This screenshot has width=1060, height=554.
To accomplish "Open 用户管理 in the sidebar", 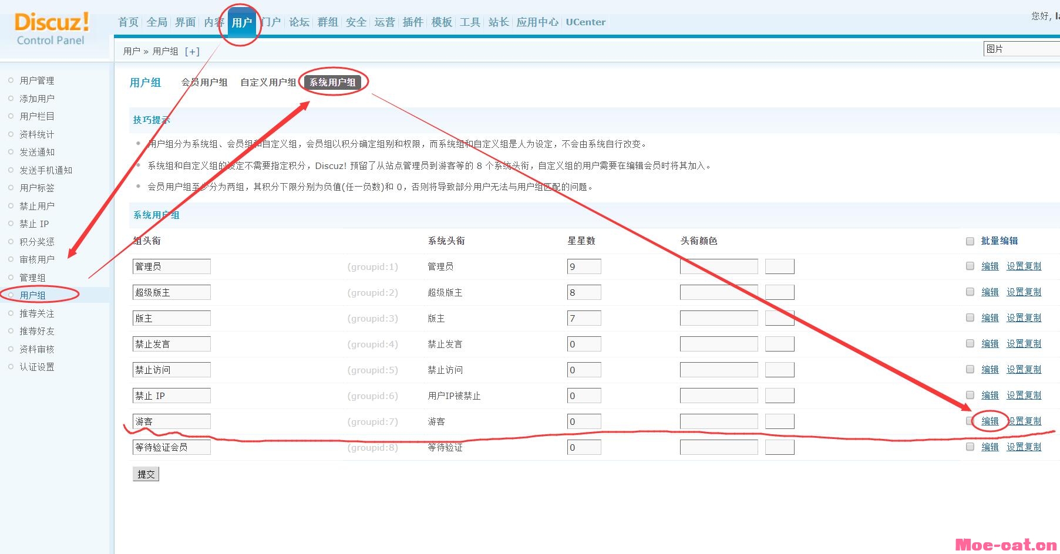I will tap(36, 80).
